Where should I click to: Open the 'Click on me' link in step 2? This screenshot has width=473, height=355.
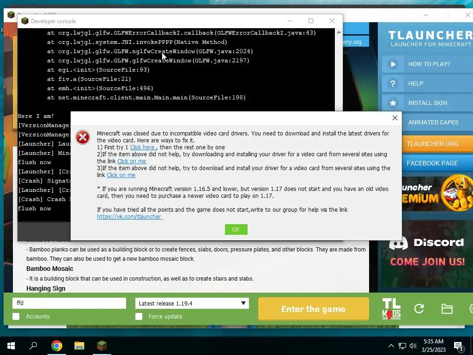(132, 161)
